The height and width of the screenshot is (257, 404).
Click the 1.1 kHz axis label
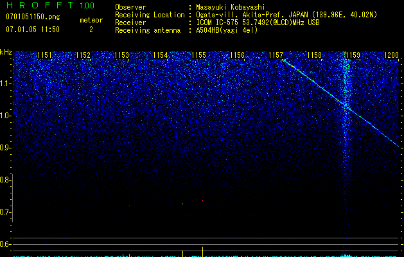(4, 84)
